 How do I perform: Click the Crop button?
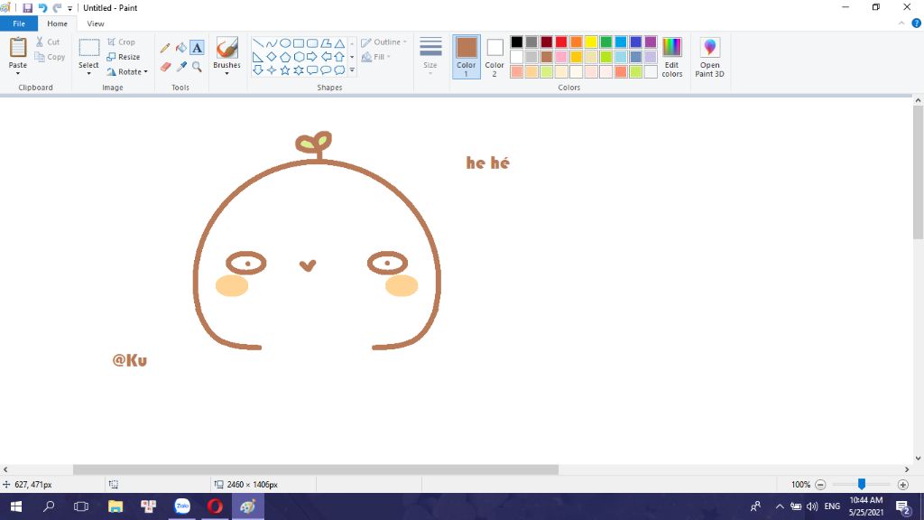click(121, 42)
